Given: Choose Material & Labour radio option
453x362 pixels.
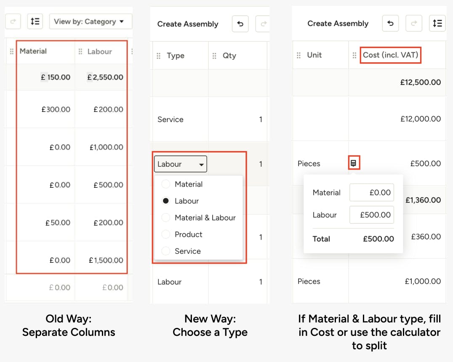Looking at the screenshot, I should pos(165,218).
